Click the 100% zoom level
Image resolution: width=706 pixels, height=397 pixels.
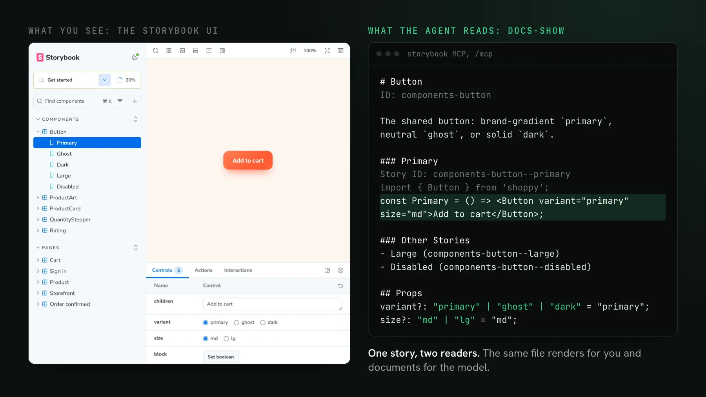click(x=310, y=51)
